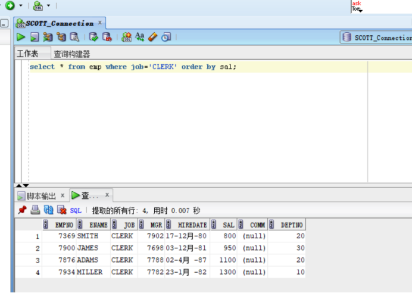Click the Clear eraser icon
Image resolution: width=412 pixels, height=293 pixels.
[152, 37]
